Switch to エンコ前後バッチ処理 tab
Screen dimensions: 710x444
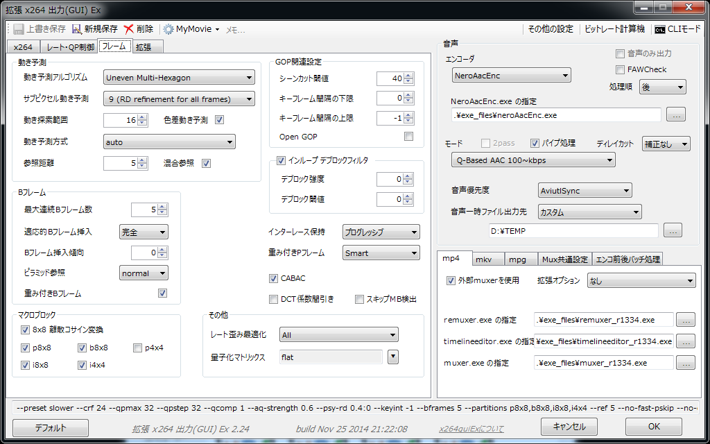[x=627, y=259]
